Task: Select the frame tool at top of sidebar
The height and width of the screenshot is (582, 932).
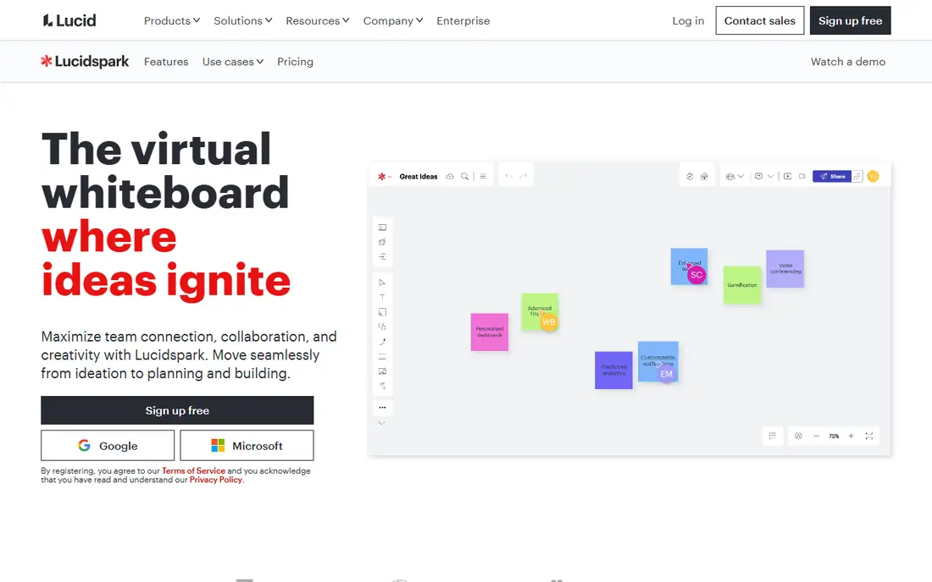Action: [382, 228]
